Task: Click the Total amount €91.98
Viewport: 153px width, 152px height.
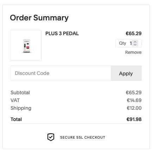Action: click(134, 119)
